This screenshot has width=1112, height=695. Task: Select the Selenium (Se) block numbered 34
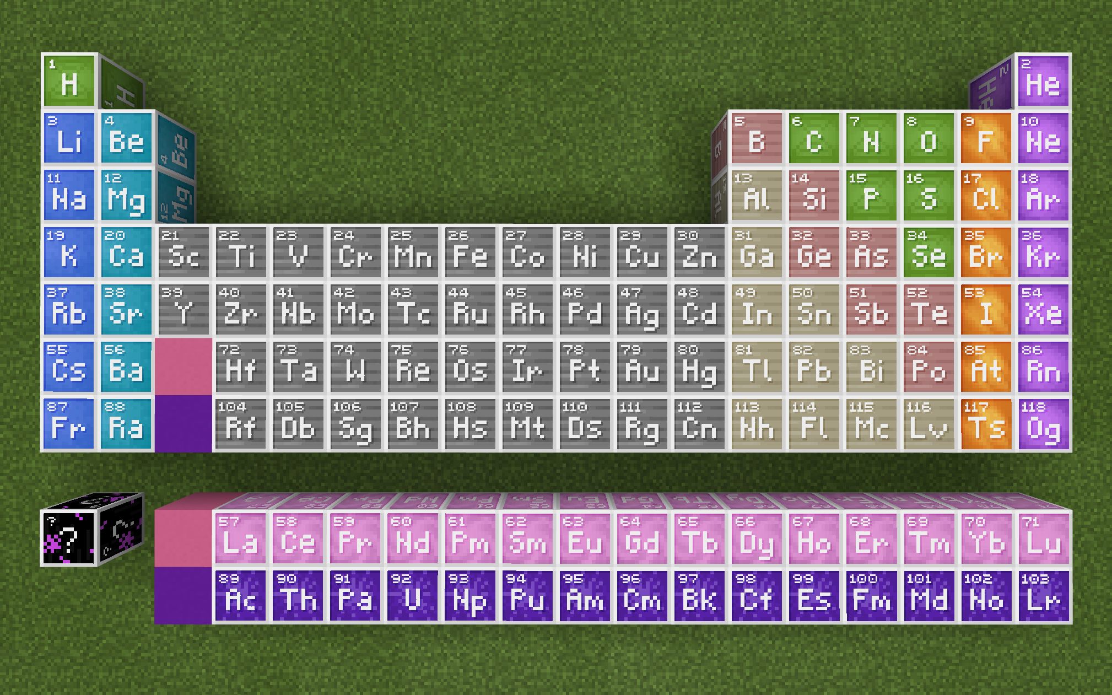coord(929,252)
